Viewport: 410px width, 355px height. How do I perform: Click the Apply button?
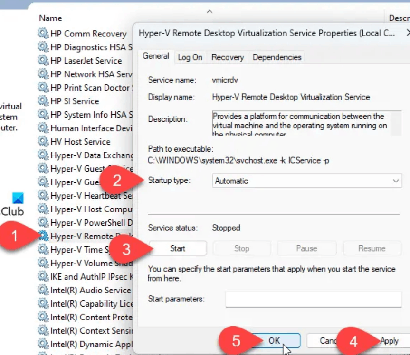pos(389,341)
